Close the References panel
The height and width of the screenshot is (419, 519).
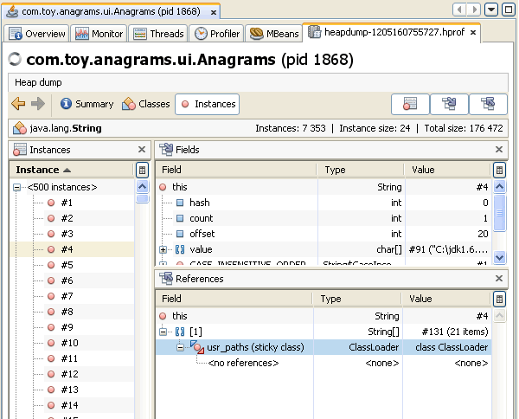pyautogui.click(x=498, y=279)
